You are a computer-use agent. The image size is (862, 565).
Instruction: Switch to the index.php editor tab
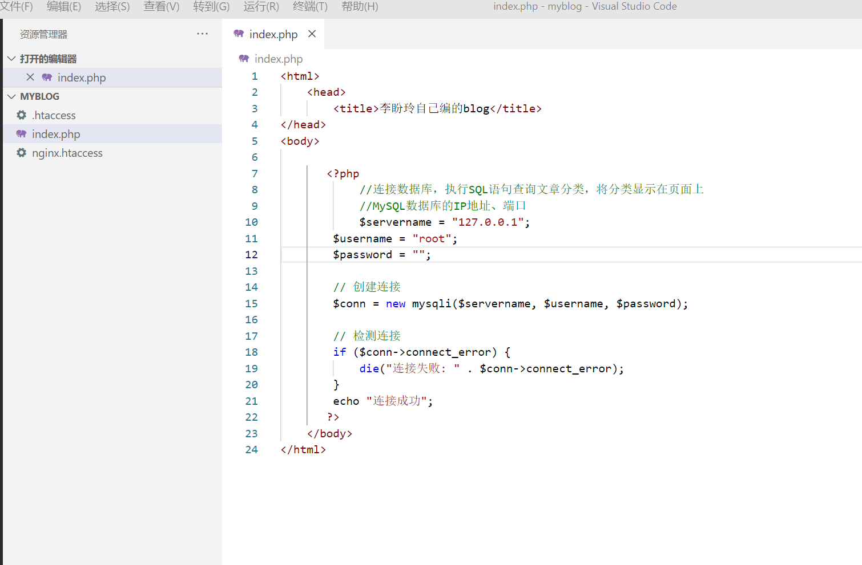click(273, 34)
